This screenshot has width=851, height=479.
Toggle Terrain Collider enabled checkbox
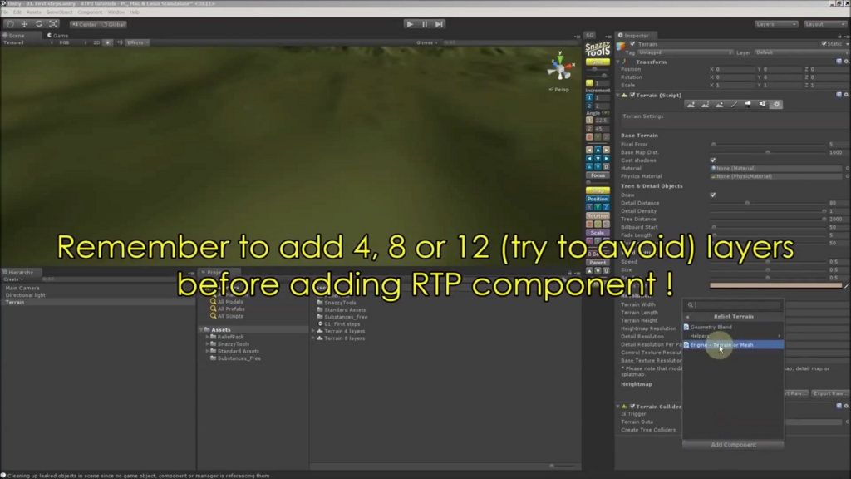(632, 406)
